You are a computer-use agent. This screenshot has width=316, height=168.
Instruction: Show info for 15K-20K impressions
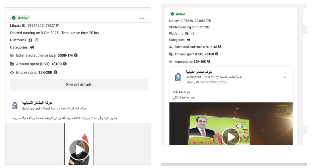(55, 72)
